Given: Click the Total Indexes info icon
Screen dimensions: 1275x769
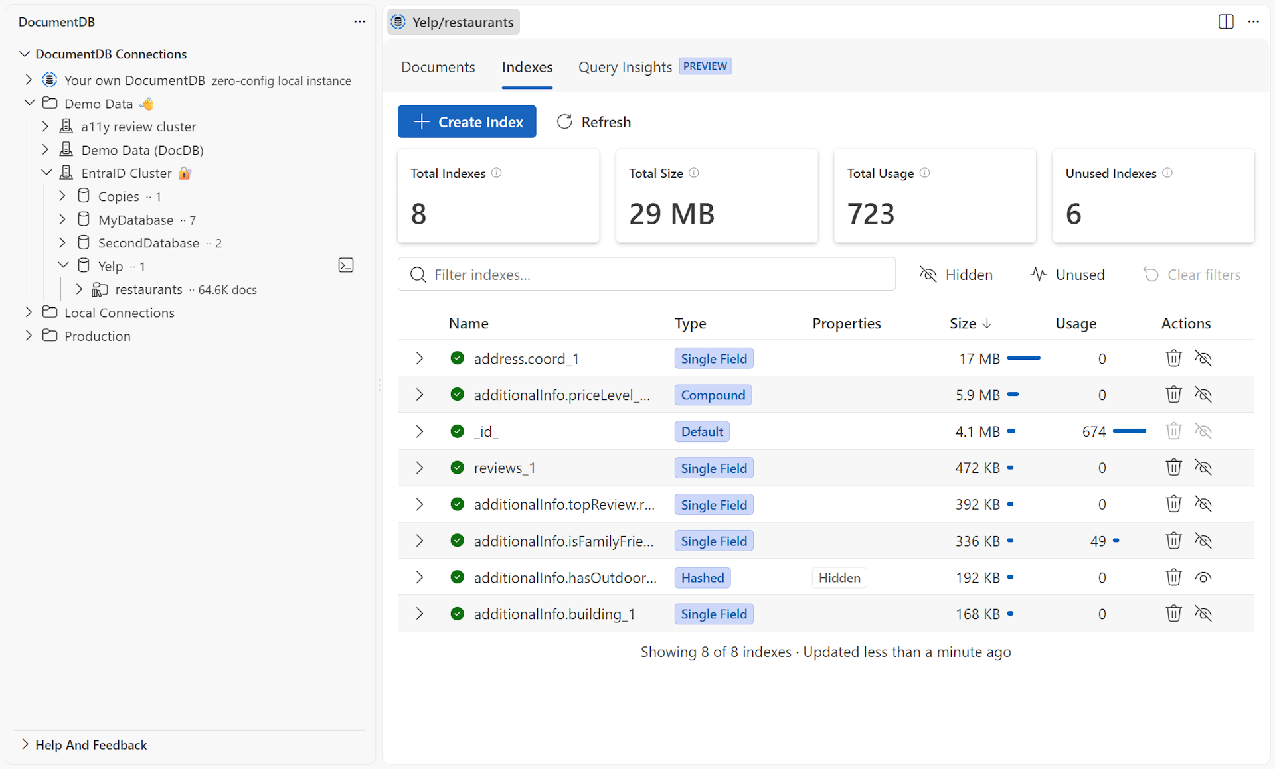Looking at the screenshot, I should (x=497, y=173).
